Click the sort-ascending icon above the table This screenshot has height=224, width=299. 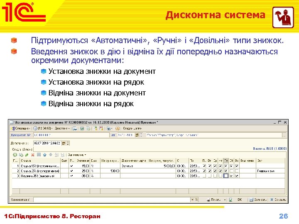coord(56,155)
